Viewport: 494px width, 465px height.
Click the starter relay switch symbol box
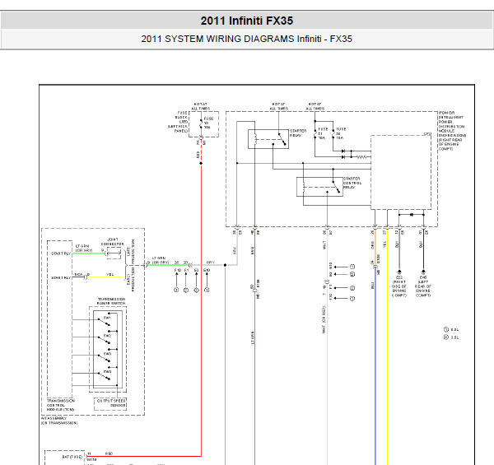pos(268,139)
